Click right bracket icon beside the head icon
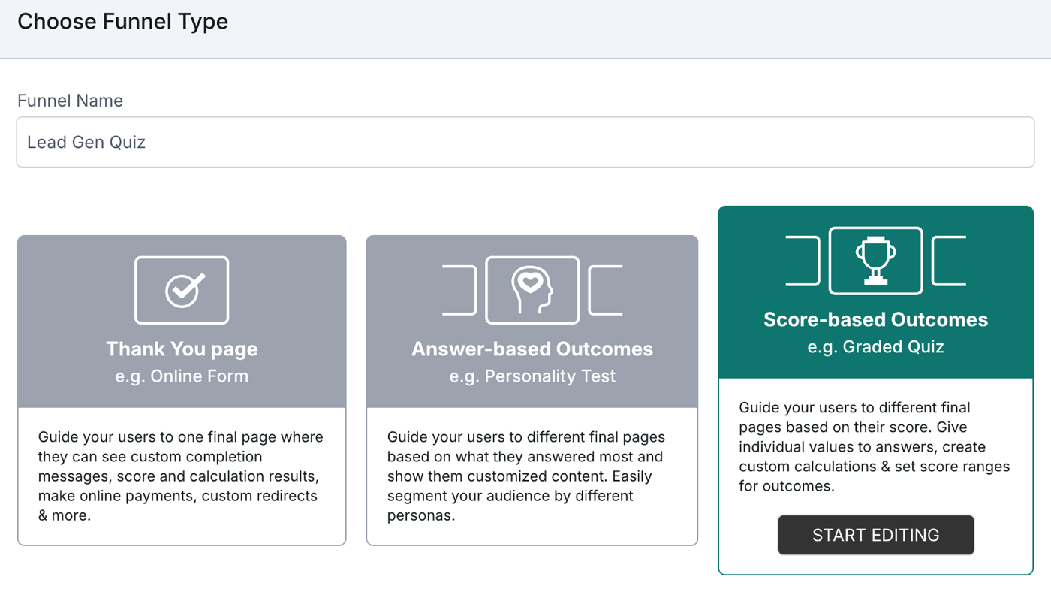The image size is (1051, 589). click(x=605, y=290)
